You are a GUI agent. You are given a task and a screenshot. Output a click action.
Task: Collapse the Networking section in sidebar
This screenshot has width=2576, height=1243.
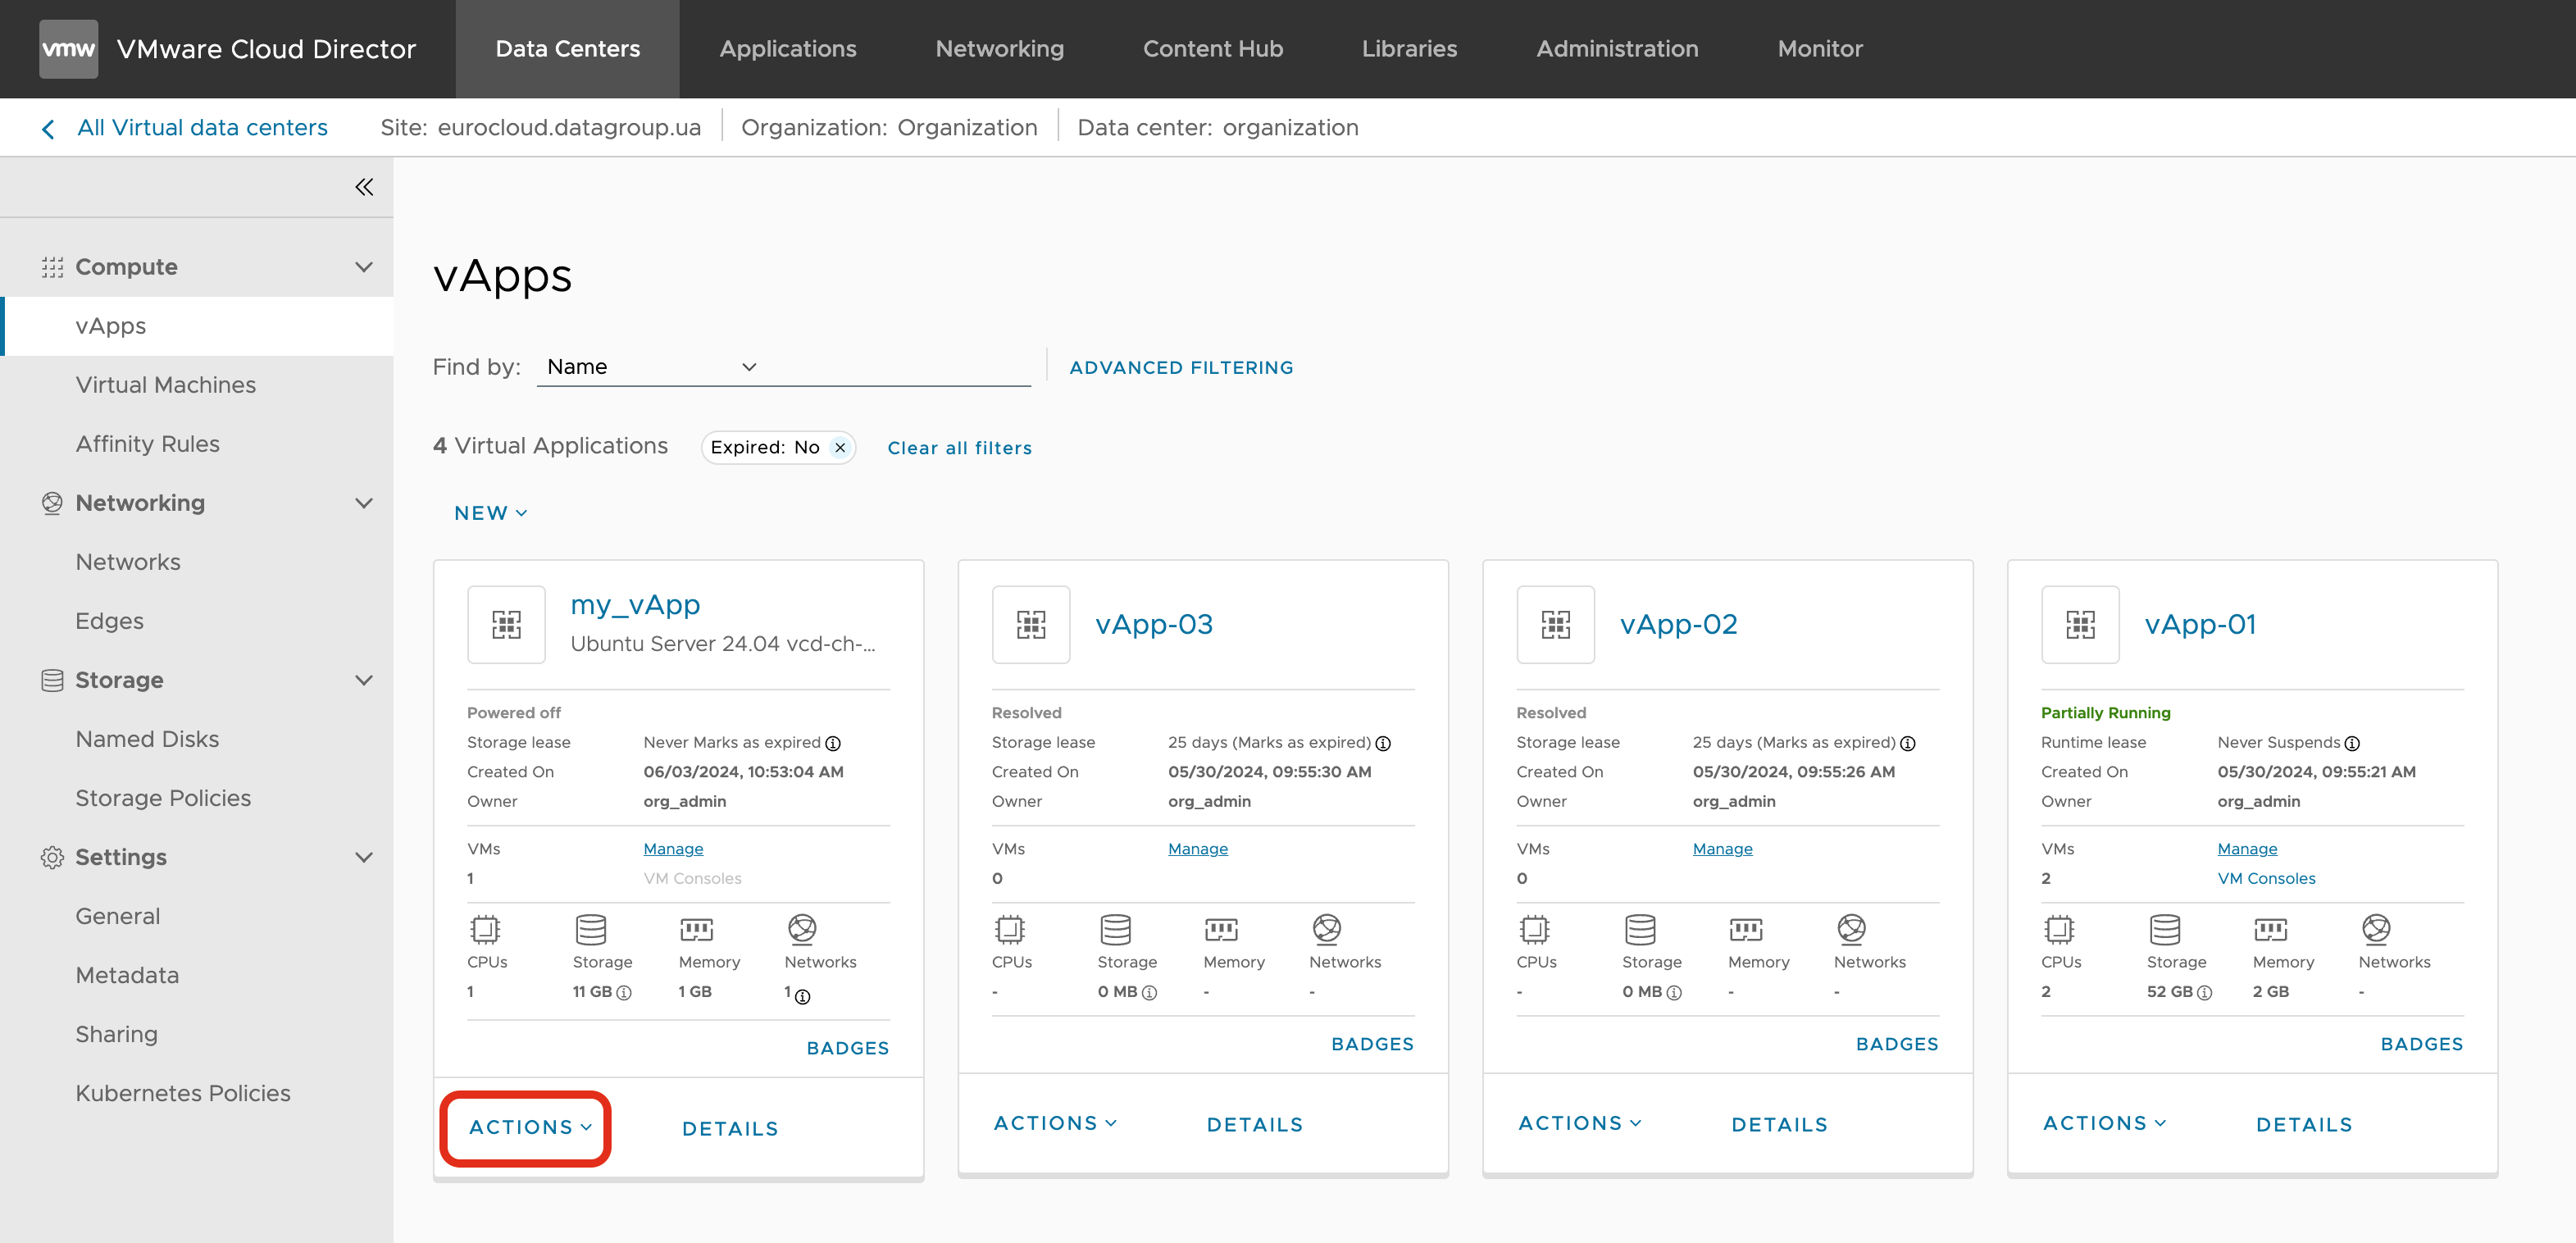coord(364,503)
